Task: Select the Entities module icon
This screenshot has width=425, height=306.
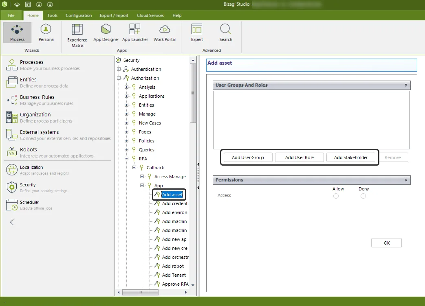Action: pos(12,82)
